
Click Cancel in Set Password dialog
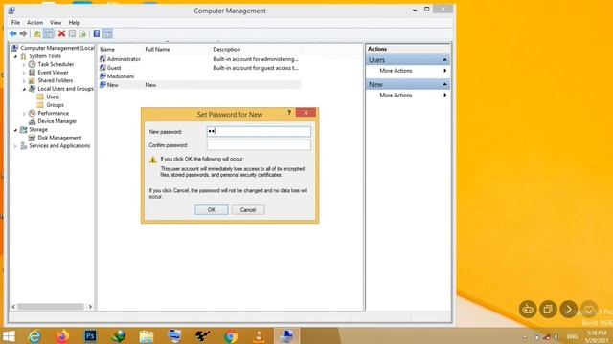click(248, 210)
